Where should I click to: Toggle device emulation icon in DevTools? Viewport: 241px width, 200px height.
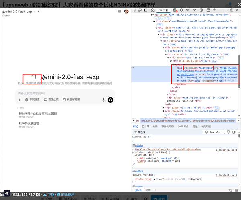(x=140, y=10)
